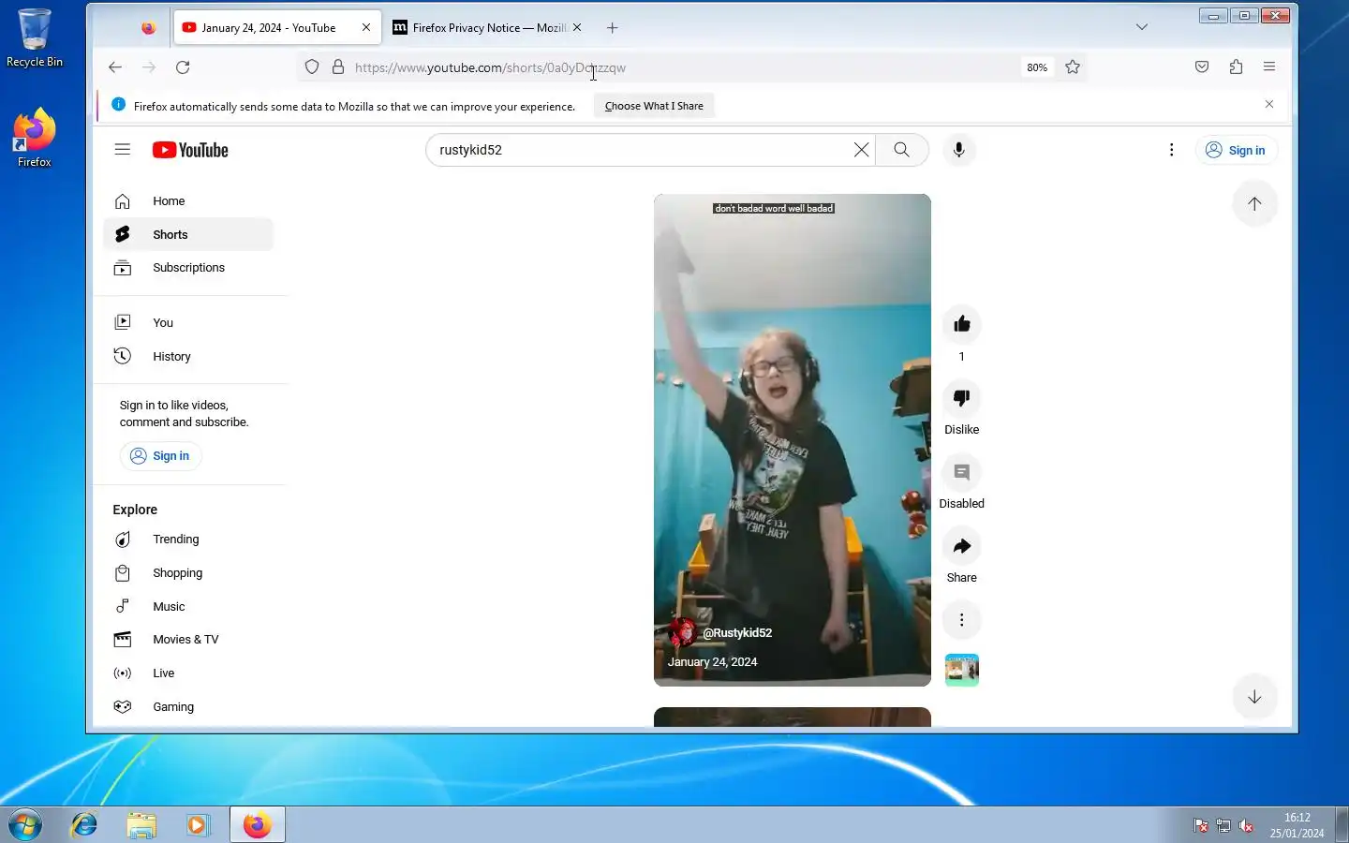This screenshot has height=843, width=1349.
Task: Like this Short with thumbs up
Action: pos(961,324)
